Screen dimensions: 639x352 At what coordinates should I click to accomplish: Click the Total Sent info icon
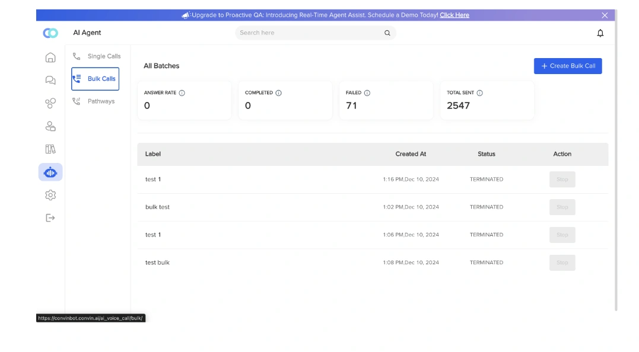pyautogui.click(x=481, y=92)
